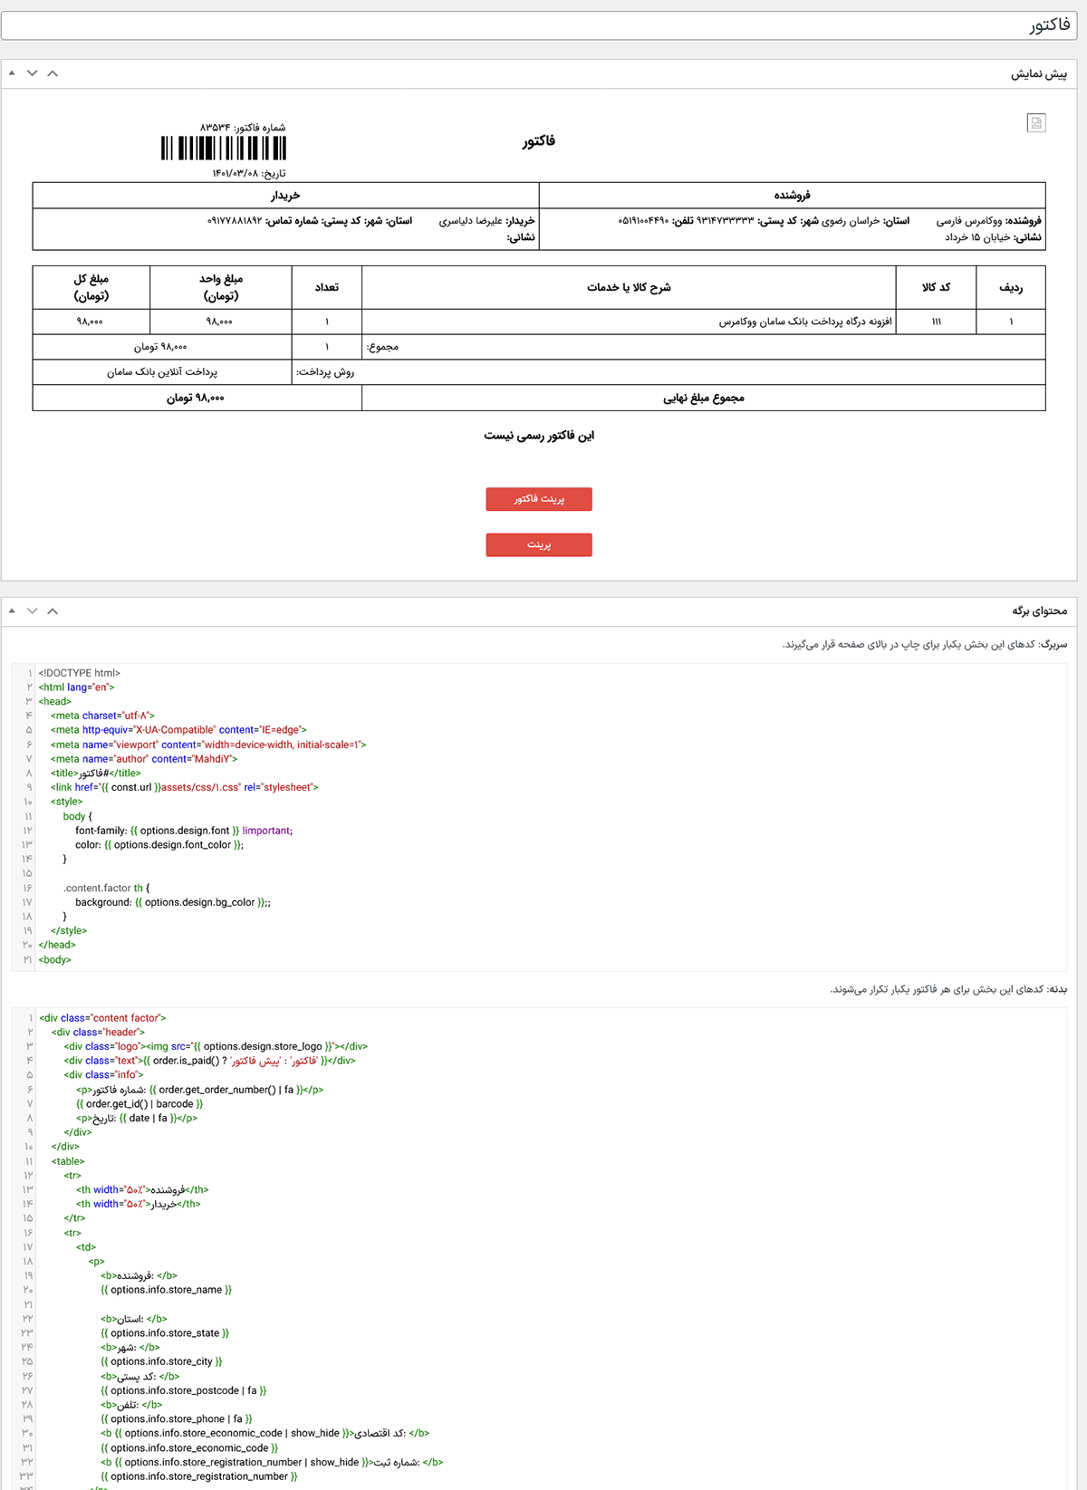
Task: Click the invoice barcode image
Action: (224, 149)
